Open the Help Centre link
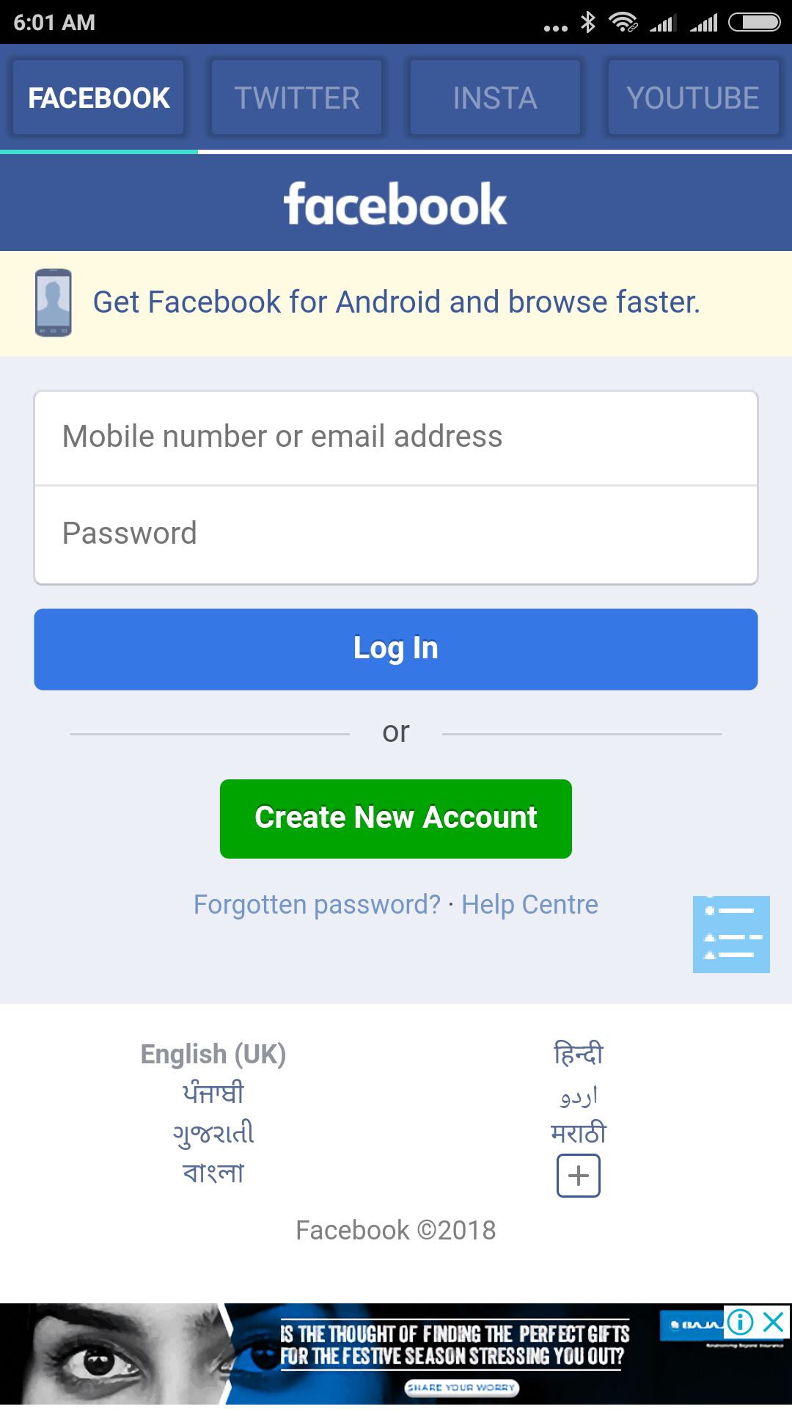Viewport: 792px width, 1409px height. click(x=529, y=905)
